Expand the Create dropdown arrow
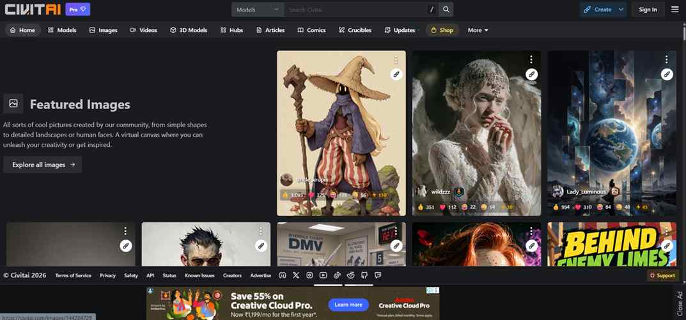The width and height of the screenshot is (686, 320). 621,9
